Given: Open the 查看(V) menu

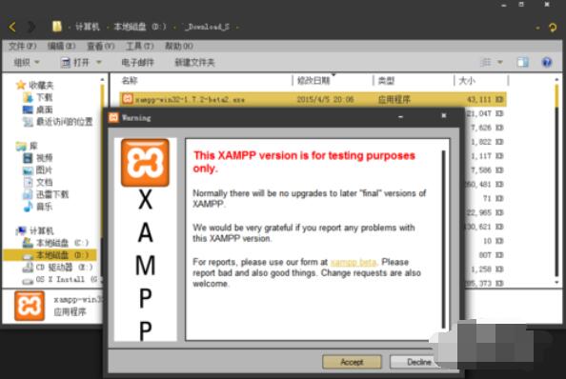Looking at the screenshot, I should [x=101, y=46].
